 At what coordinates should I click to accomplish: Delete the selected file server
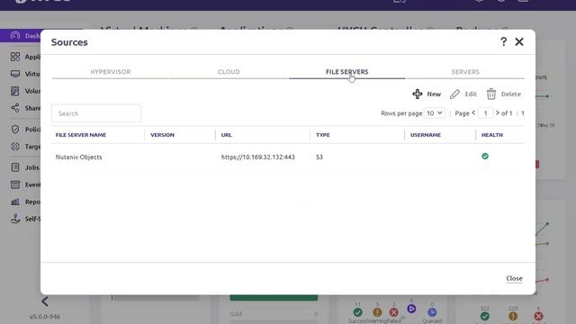pos(504,94)
